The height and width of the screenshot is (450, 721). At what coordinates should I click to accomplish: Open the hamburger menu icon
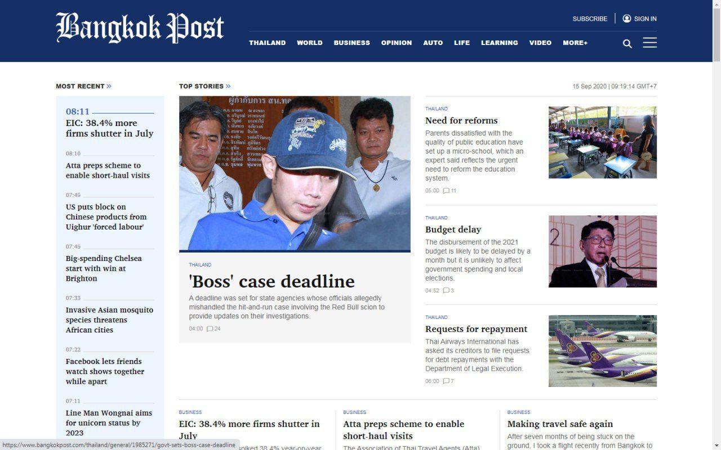tap(649, 43)
